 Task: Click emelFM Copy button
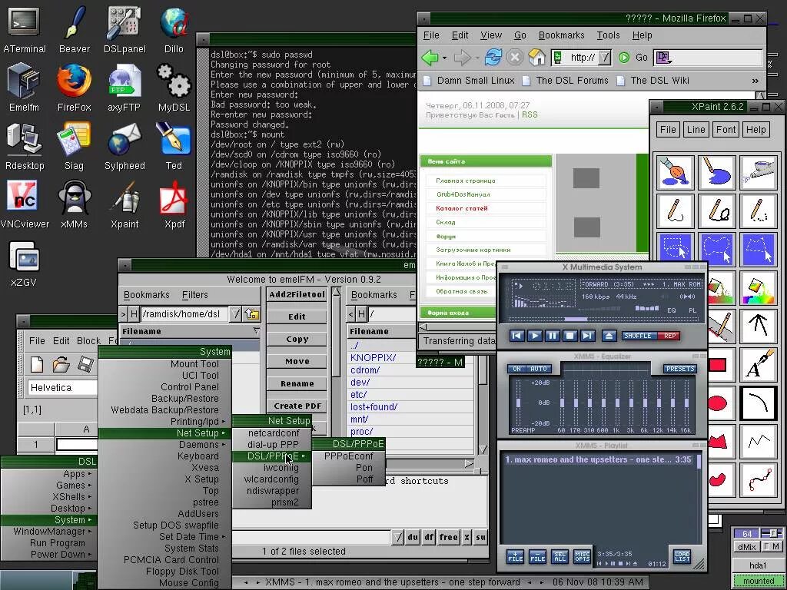point(297,339)
